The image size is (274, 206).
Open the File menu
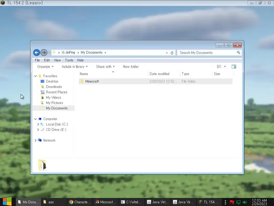[x=37, y=60]
